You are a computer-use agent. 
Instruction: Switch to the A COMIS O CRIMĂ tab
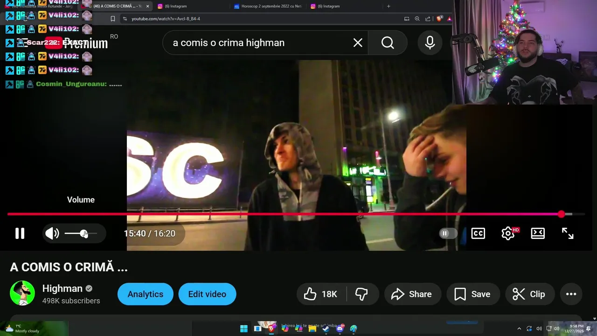(117, 6)
